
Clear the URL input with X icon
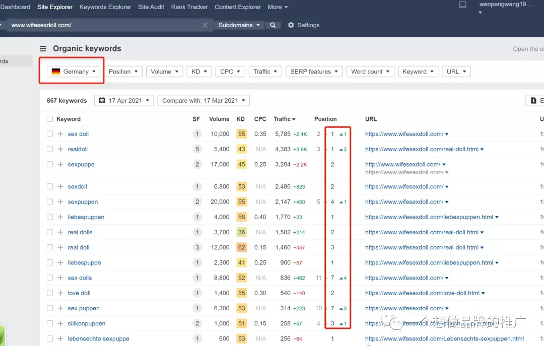pyautogui.click(x=205, y=25)
